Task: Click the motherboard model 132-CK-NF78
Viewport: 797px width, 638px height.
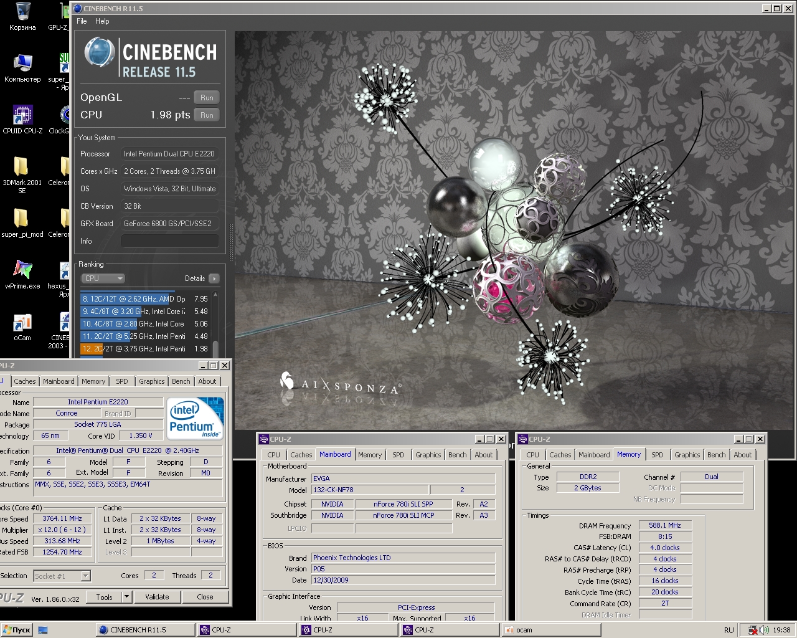Action: (370, 490)
